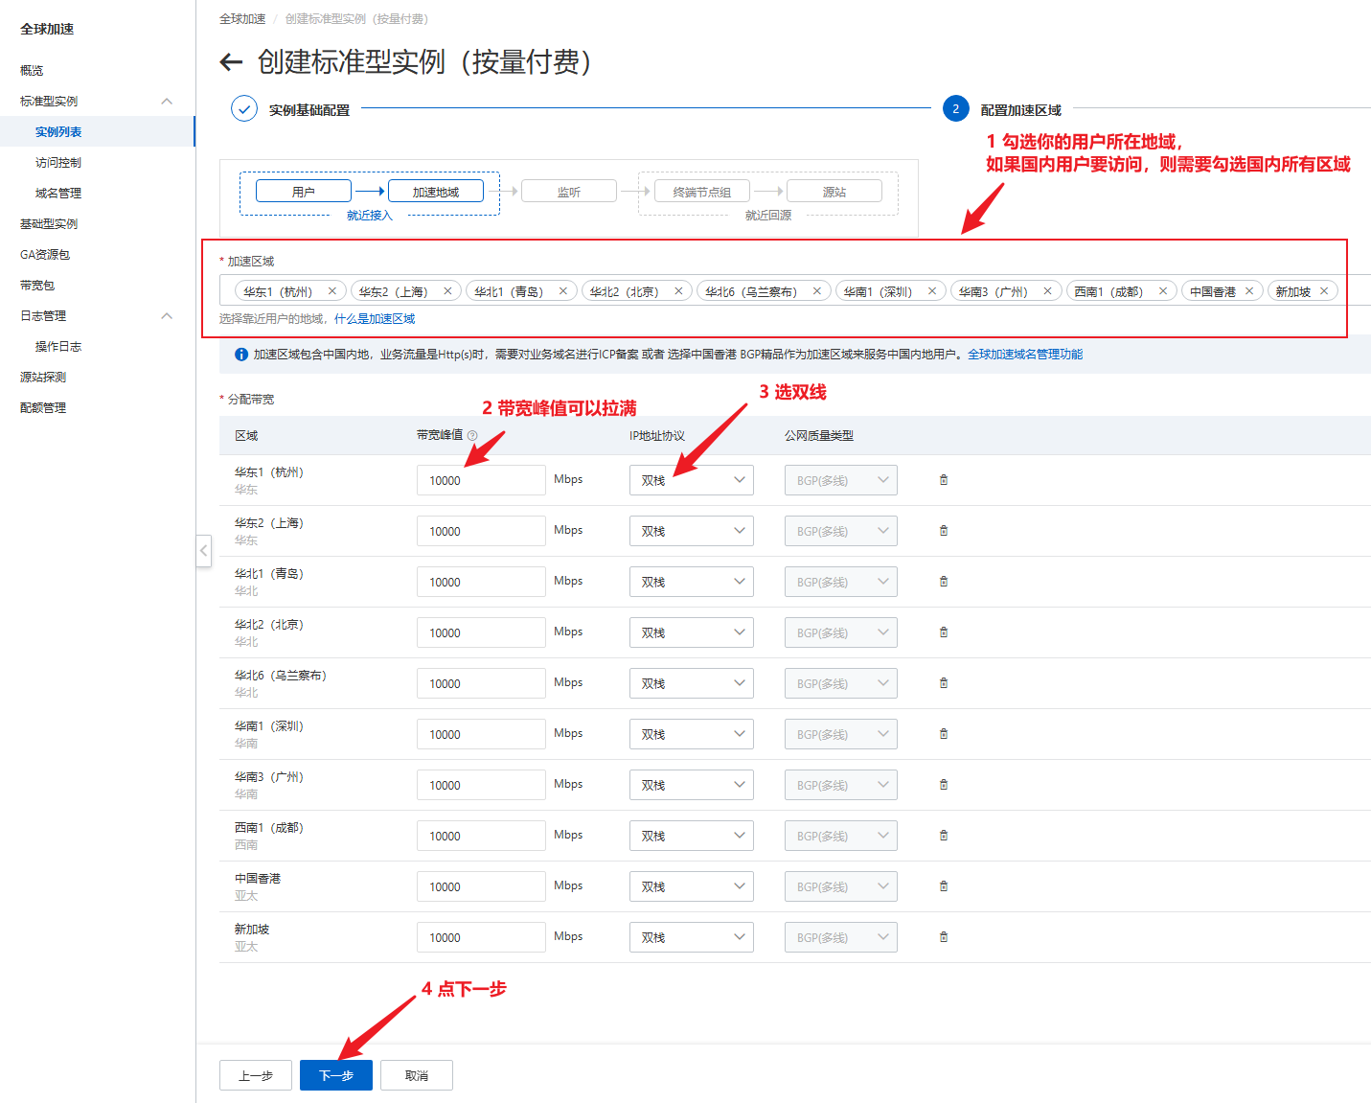
Task: Collapse the 标准型实例 sidebar section
Action: (x=167, y=102)
